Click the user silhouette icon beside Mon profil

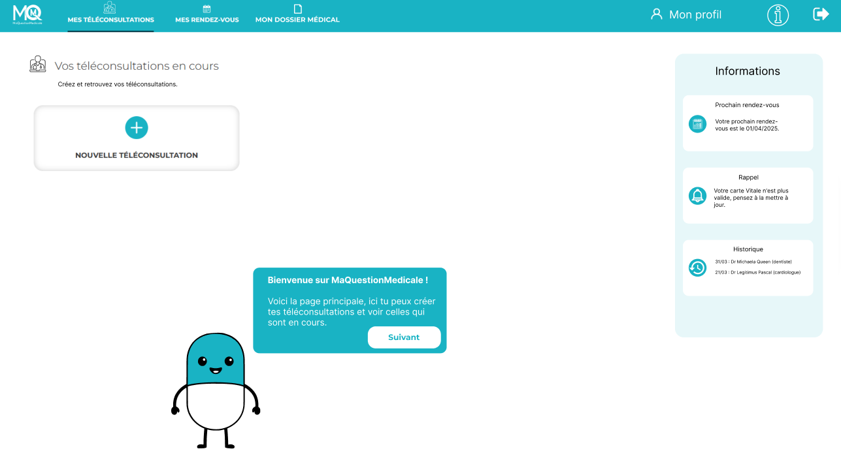pyautogui.click(x=656, y=14)
